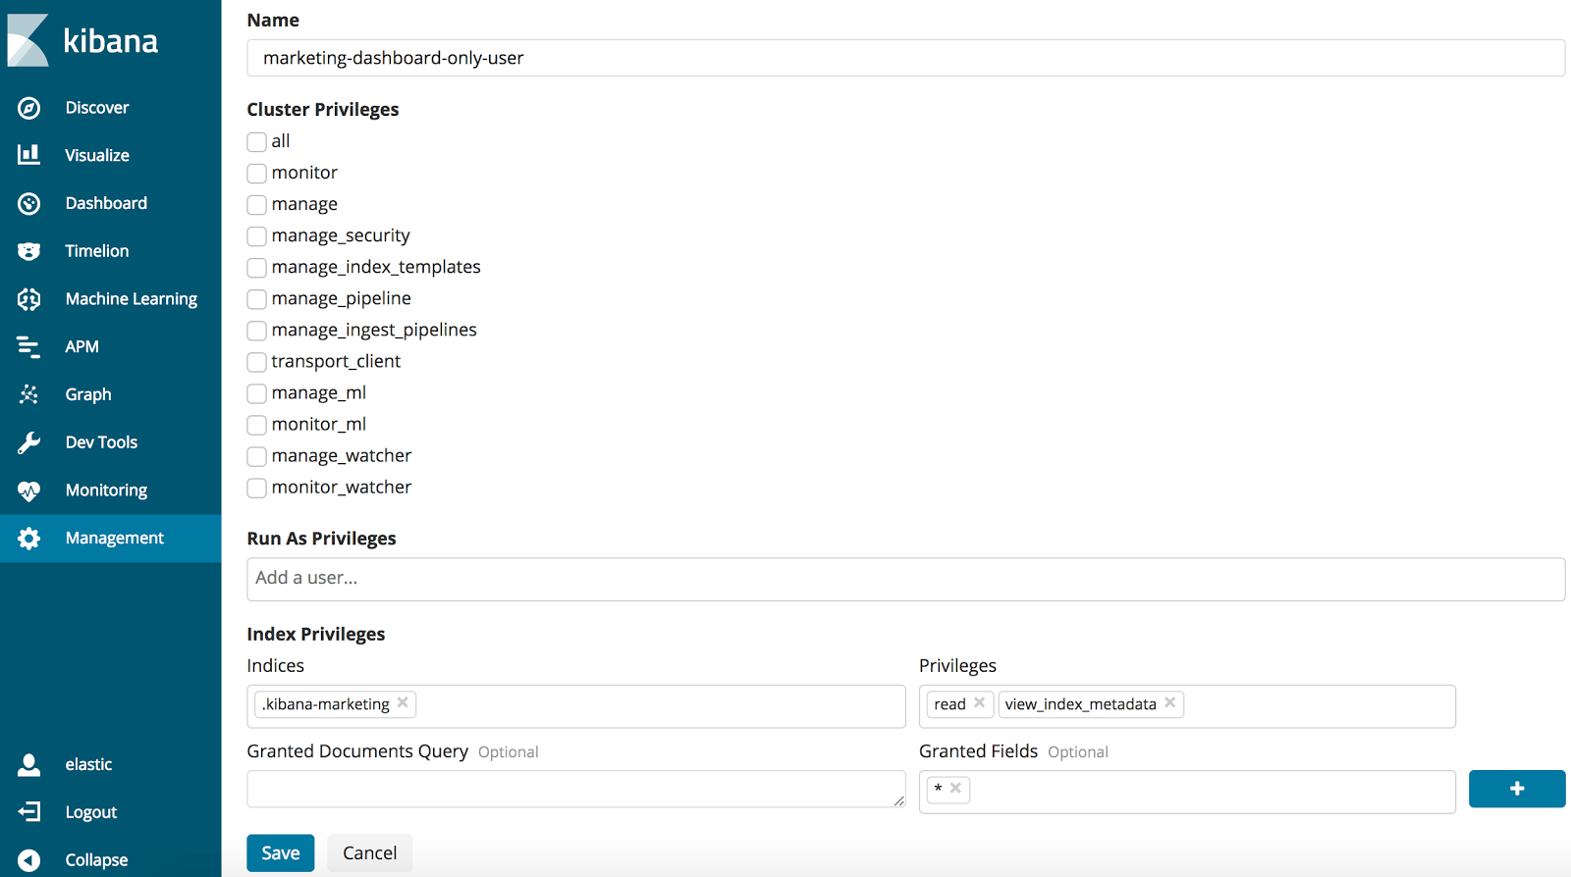Image resolution: width=1571 pixels, height=877 pixels.
Task: Click the role Name input field
Action: 905,58
